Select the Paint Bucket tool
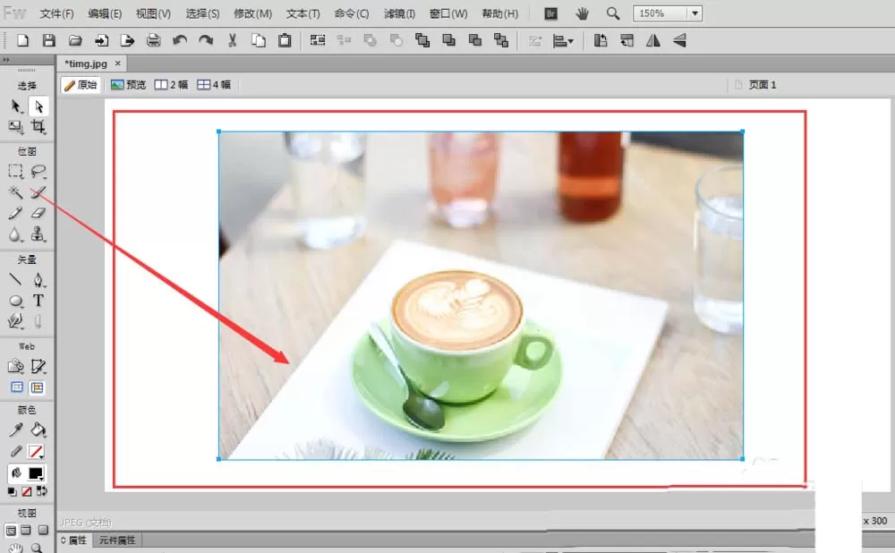This screenshot has width=895, height=553. pyautogui.click(x=38, y=430)
